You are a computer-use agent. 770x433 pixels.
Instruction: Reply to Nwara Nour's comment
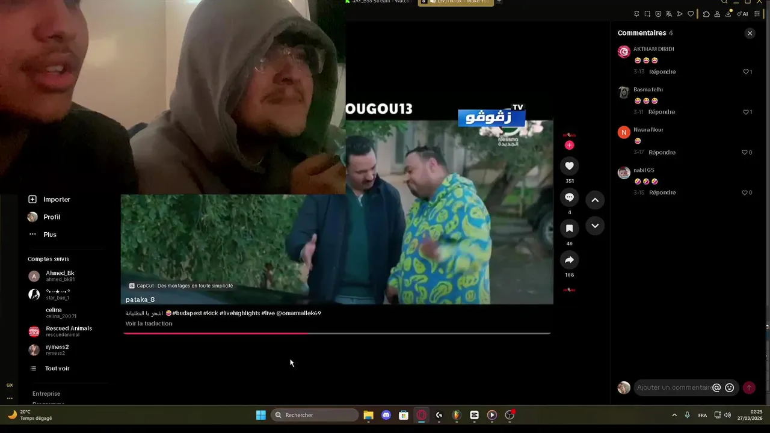pos(662,152)
